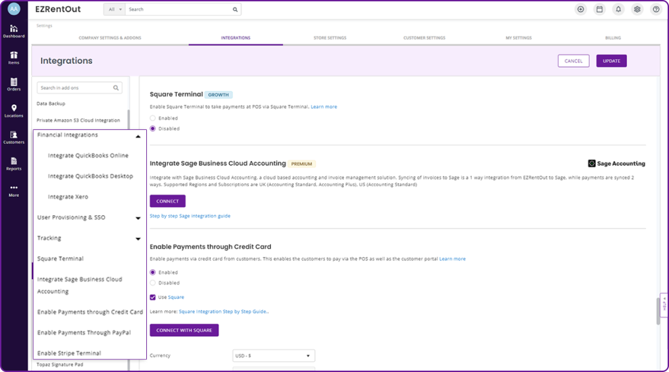Image resolution: width=669 pixels, height=372 pixels.
Task: Click the magnifier icon in top search
Action: pyautogui.click(x=235, y=9)
